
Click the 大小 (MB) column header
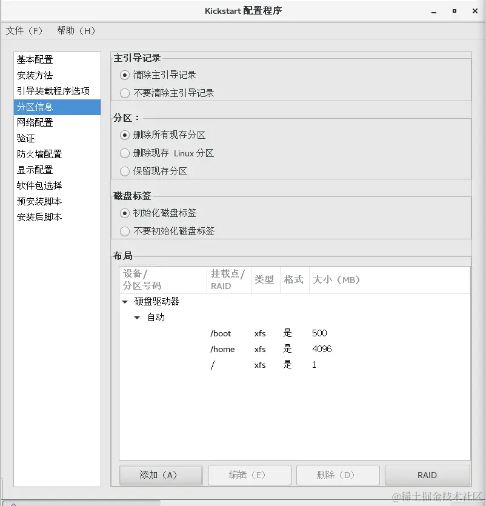tap(390, 280)
